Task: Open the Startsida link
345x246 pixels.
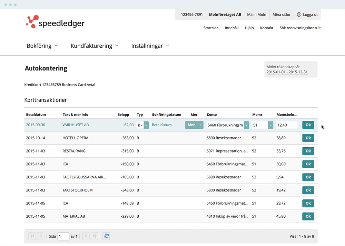Action: click(x=211, y=28)
